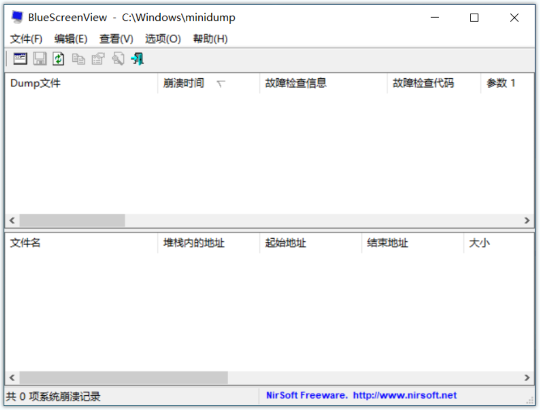Viewport: 540px width, 410px height.
Task: Click the NirSoft Freeware status bar text
Action: click(307, 396)
